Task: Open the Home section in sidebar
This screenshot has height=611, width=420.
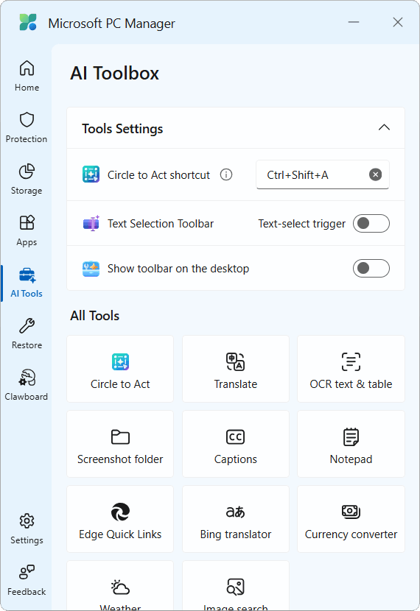Action: coord(27,76)
